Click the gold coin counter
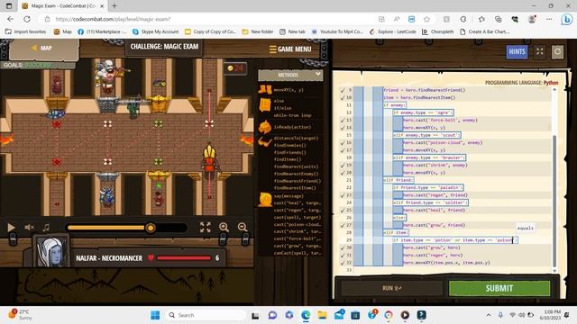577x324 pixels. click(235, 68)
